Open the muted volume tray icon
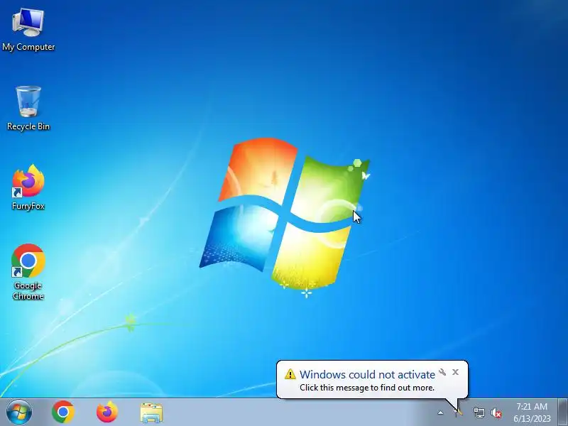This screenshot has height=426, width=568. click(496, 413)
